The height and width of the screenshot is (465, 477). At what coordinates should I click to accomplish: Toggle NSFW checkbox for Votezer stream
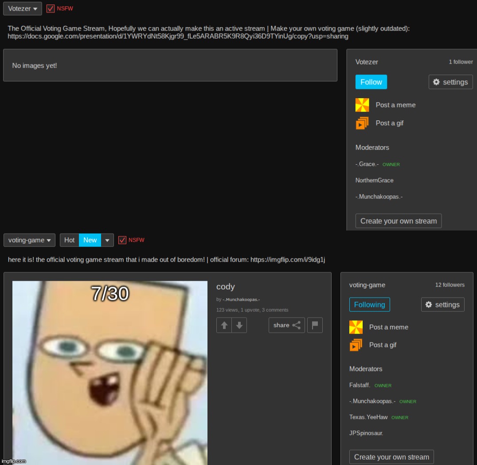(x=51, y=8)
